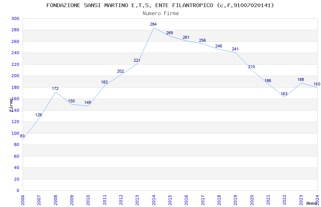The image size is (321, 207).
Task: Click the Numero Firme subtitle
Action: tap(161, 13)
